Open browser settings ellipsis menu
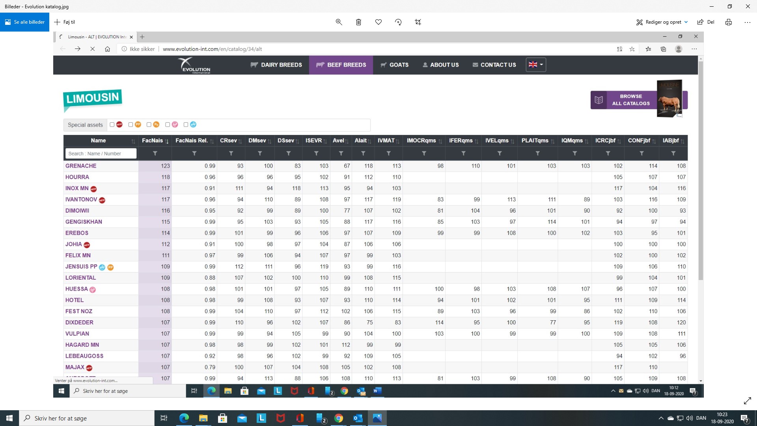 pos(694,49)
